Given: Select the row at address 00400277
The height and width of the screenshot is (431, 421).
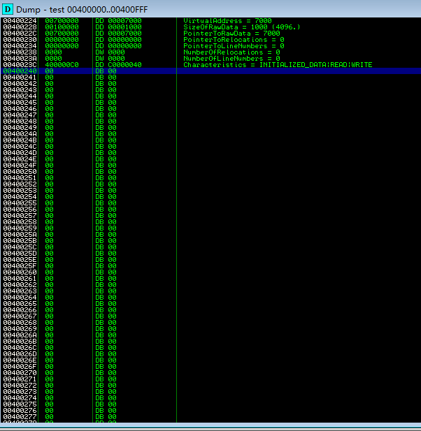Looking at the screenshot, I should [20, 416].
